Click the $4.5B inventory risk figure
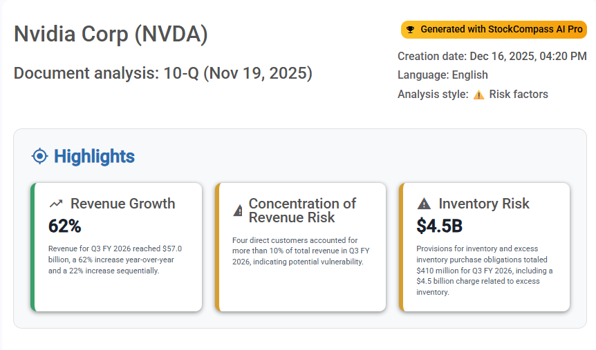Image resolution: width=596 pixels, height=350 pixels. click(440, 226)
